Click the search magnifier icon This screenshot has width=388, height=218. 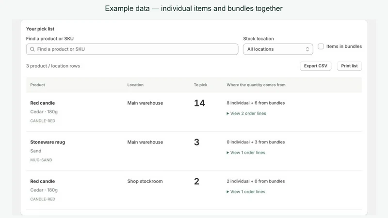pyautogui.click(x=32, y=49)
